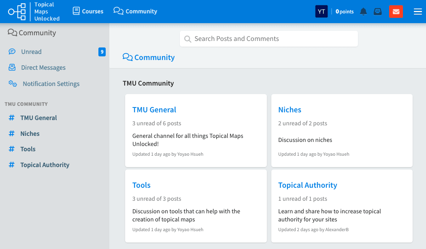Click the gears icon for Notification Settings
This screenshot has height=249, width=426.
coord(13,84)
